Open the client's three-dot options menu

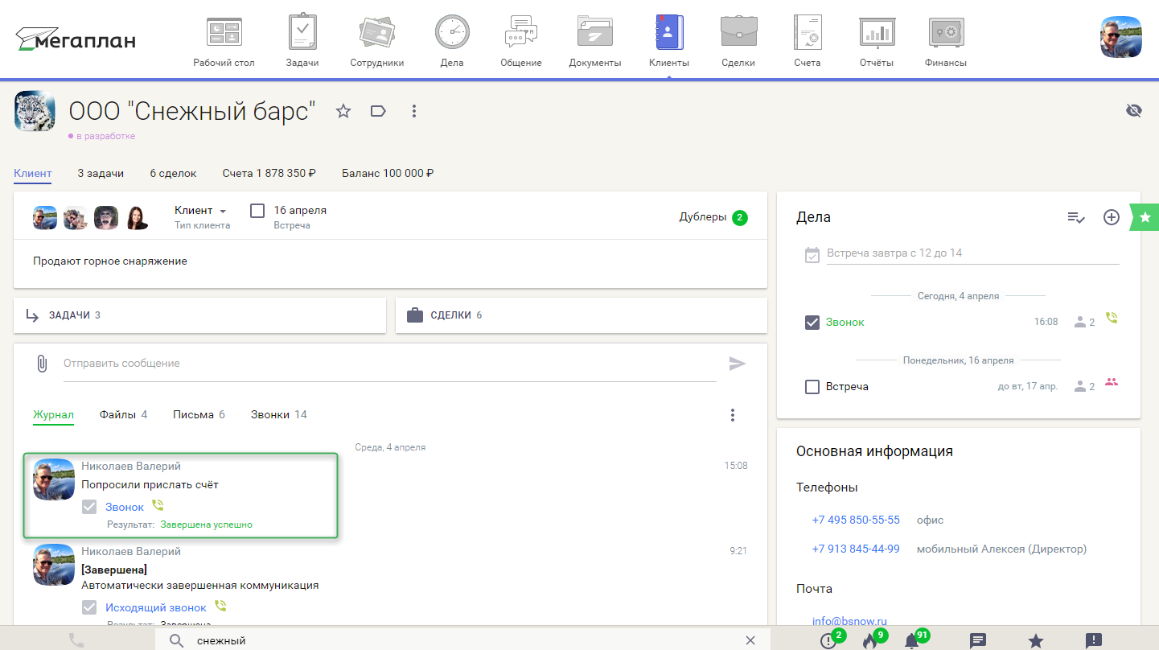[x=413, y=111]
